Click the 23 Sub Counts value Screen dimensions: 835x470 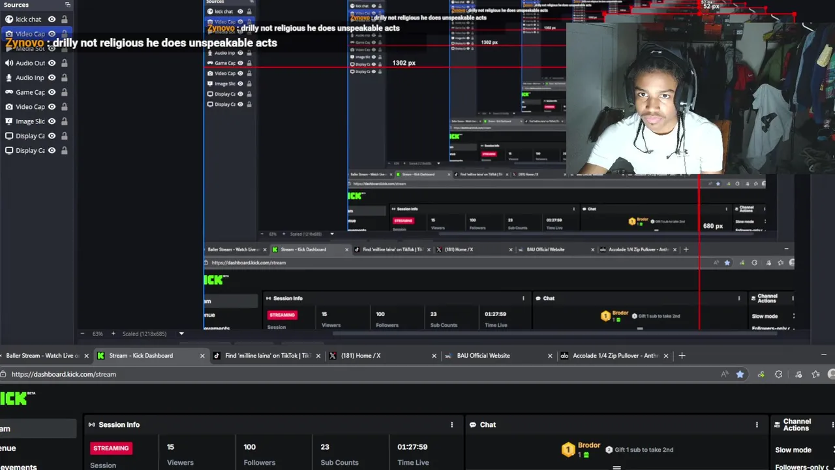[x=325, y=447]
